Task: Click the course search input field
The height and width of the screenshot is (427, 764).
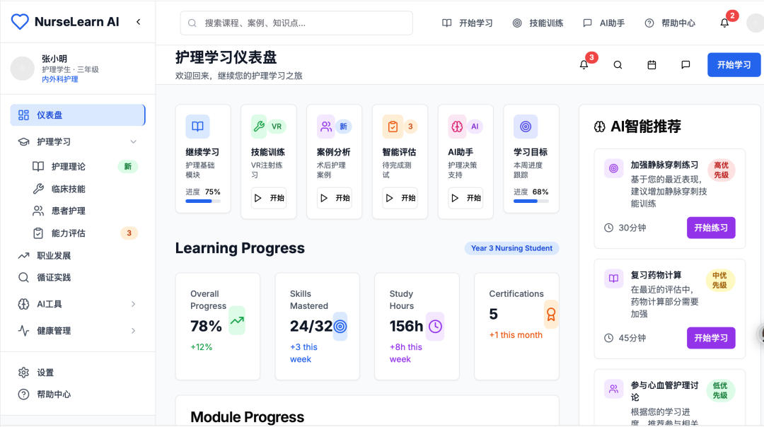Action: pos(296,23)
